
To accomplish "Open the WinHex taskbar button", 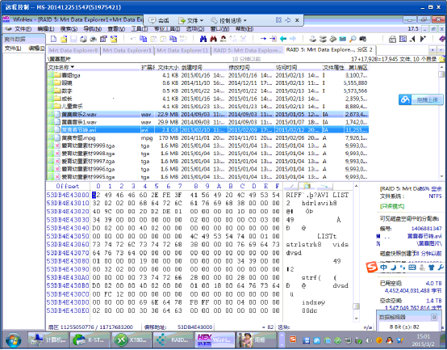I will pos(215,339).
